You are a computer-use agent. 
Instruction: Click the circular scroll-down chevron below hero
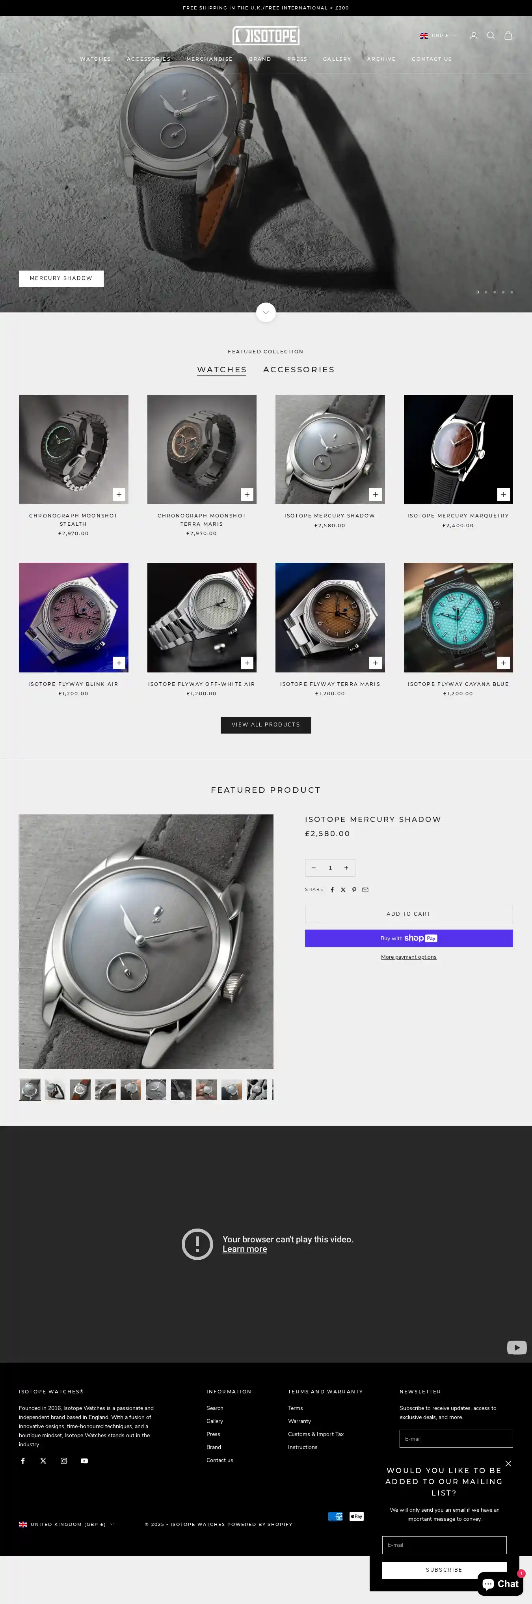266,313
